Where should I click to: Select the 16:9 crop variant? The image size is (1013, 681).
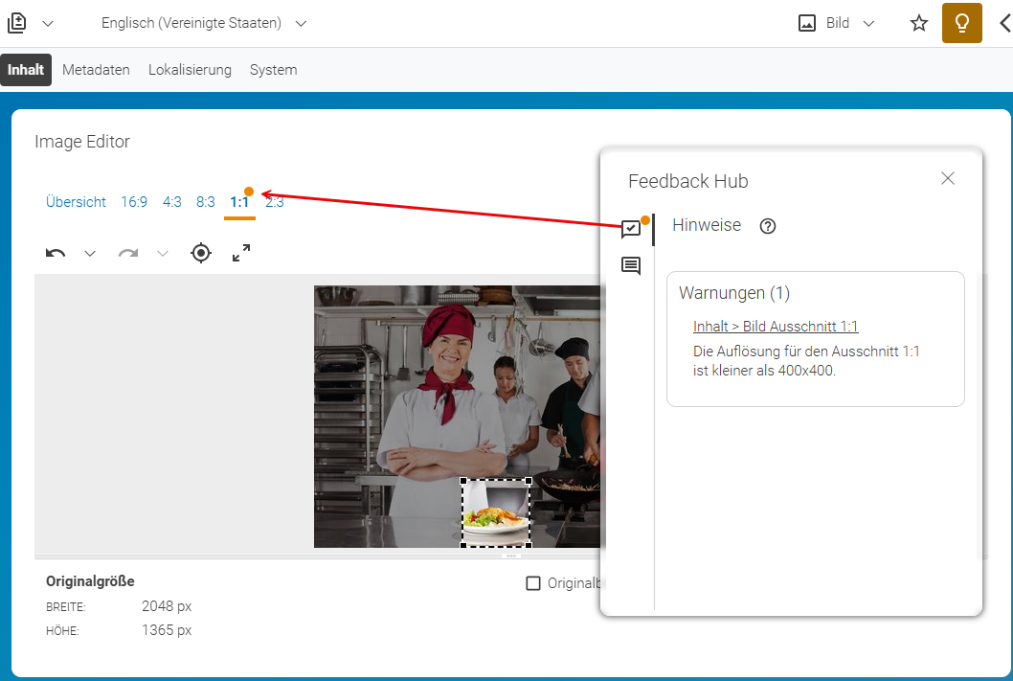(x=134, y=201)
